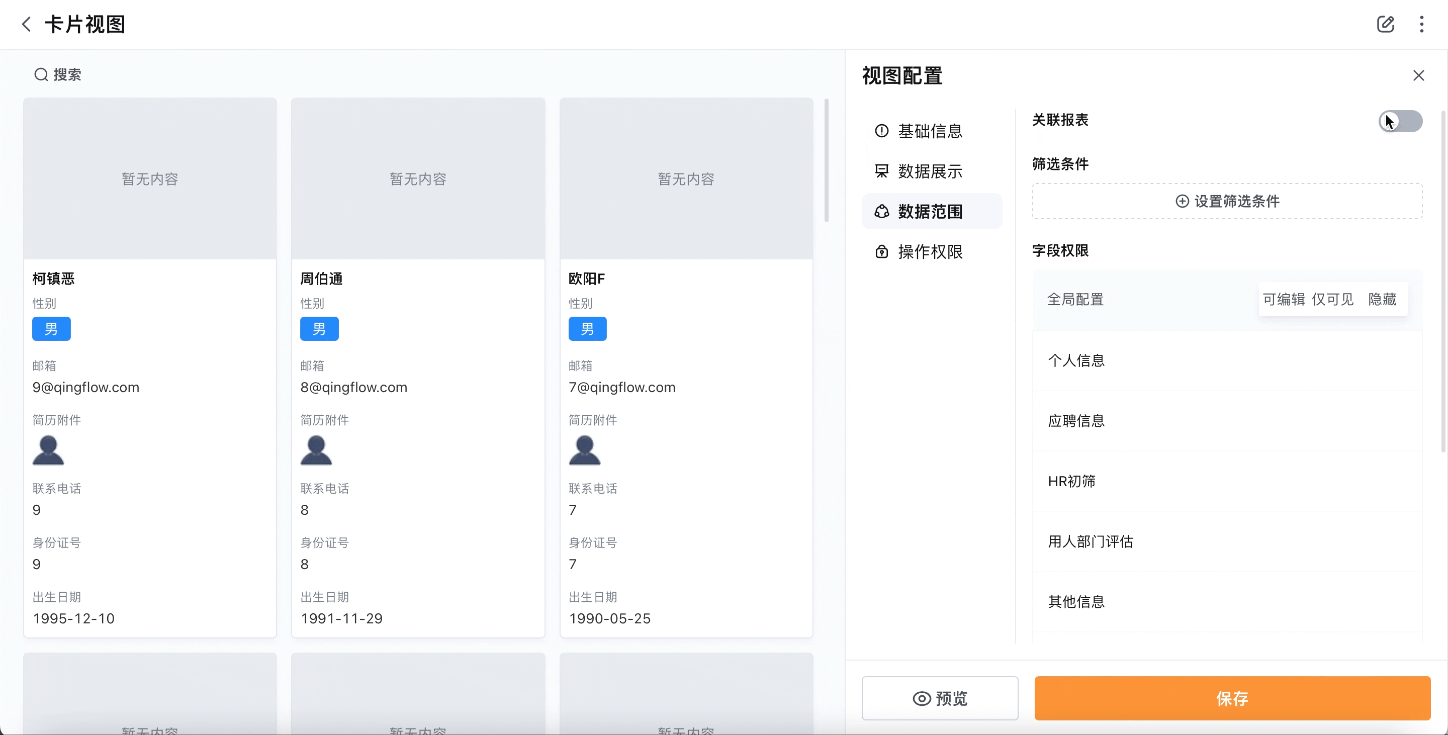Click the 周伯通 card title
The image size is (1448, 735).
click(x=322, y=278)
